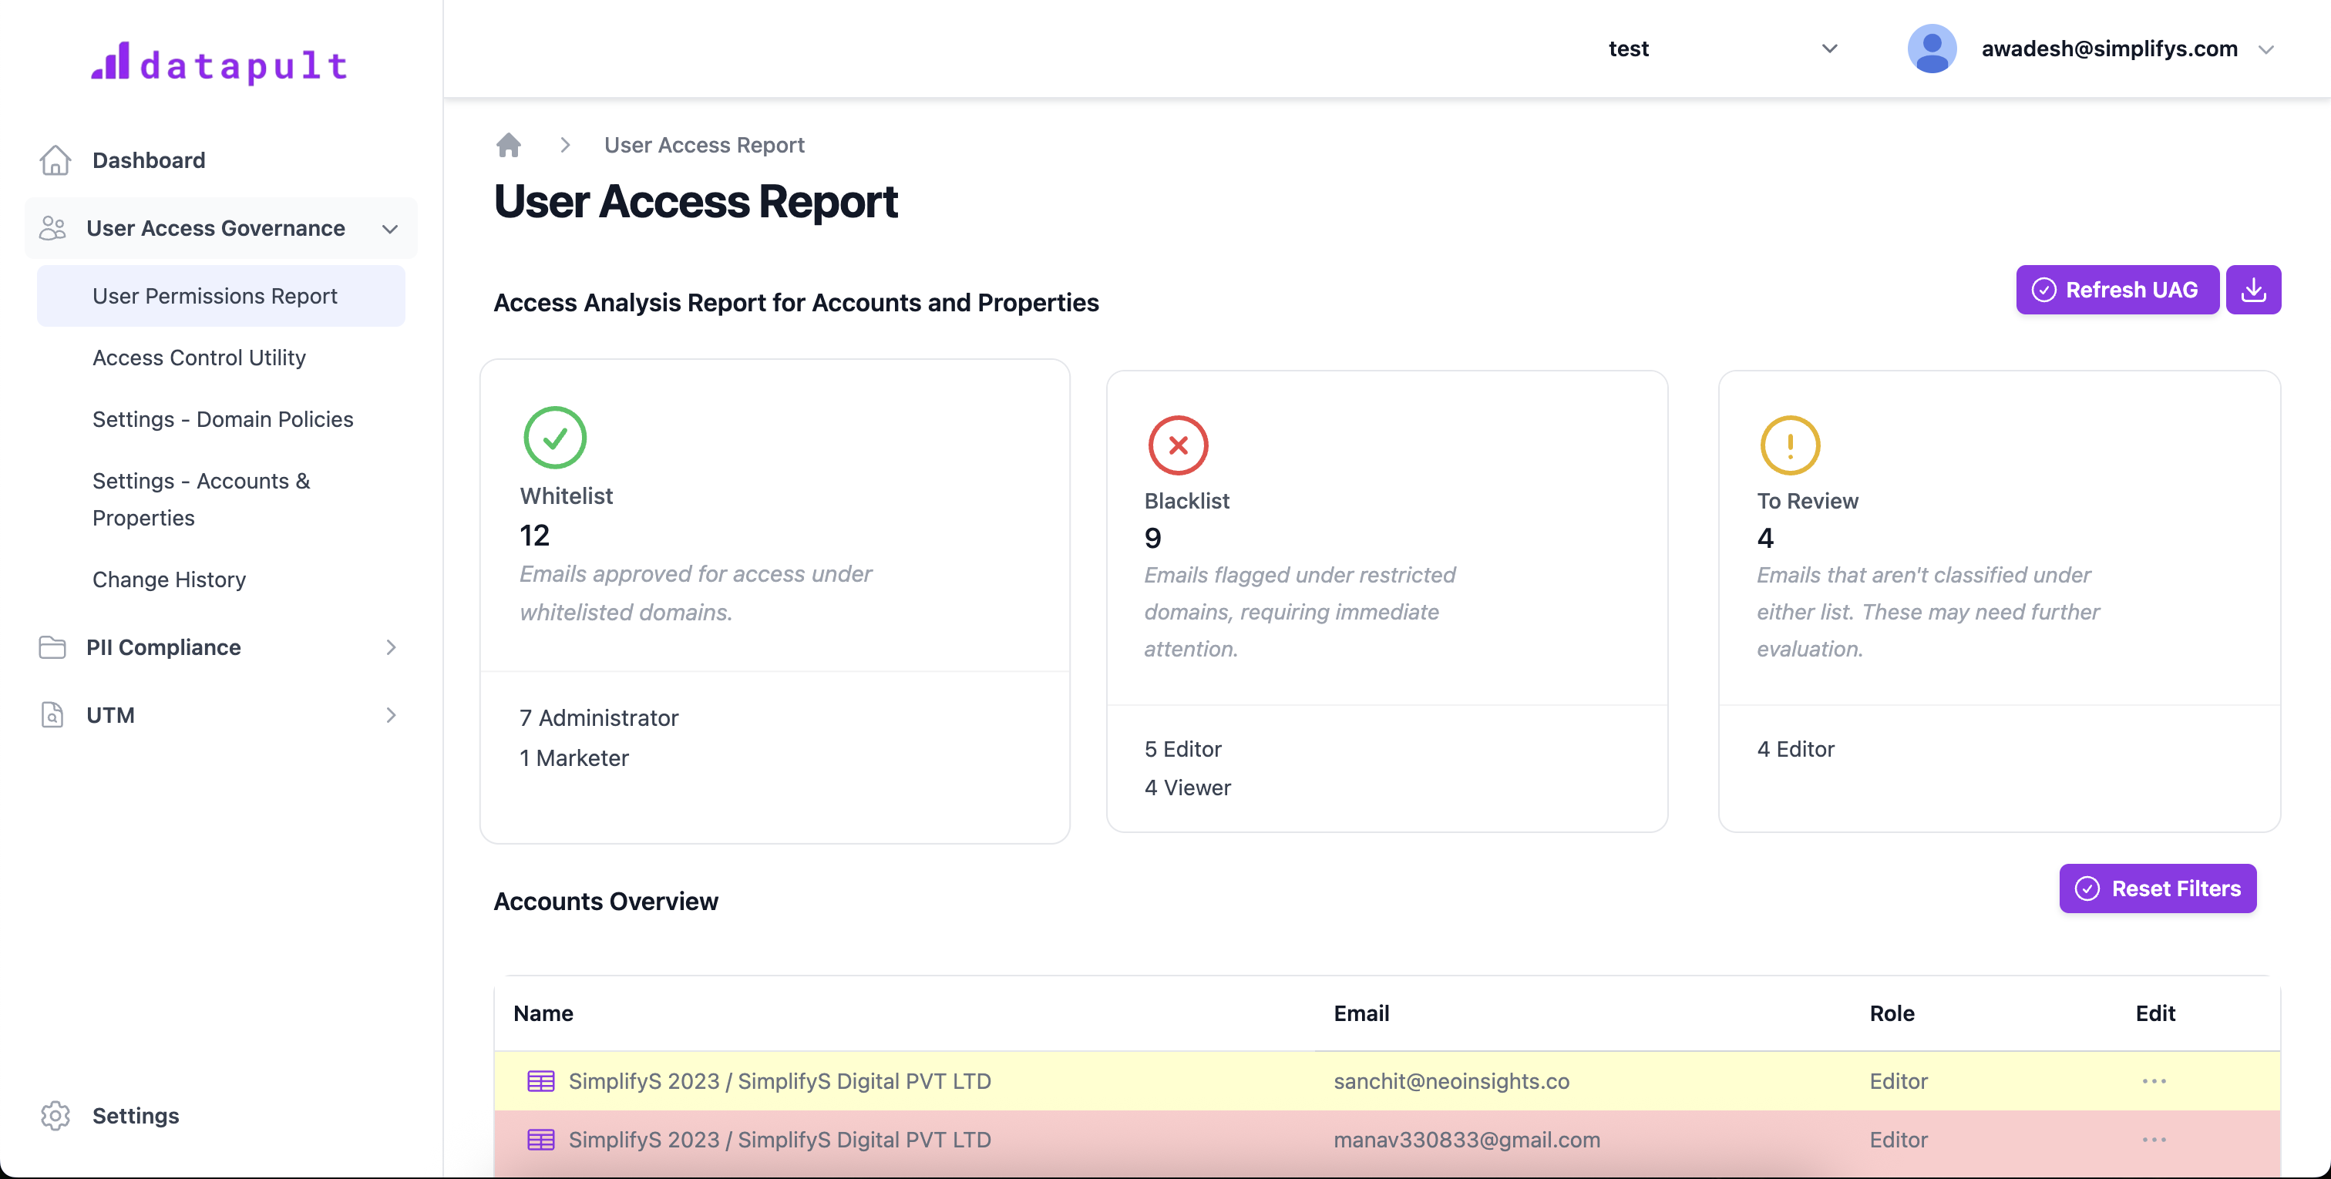Click the green Whitelist checkmark icon

(x=555, y=438)
